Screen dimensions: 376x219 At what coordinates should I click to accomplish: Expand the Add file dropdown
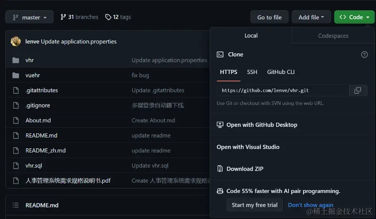click(x=311, y=17)
